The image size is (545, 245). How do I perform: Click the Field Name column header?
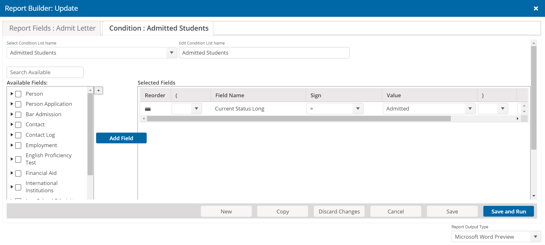coord(258,95)
